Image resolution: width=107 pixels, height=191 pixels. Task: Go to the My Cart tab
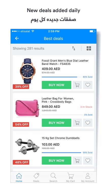(70, 178)
